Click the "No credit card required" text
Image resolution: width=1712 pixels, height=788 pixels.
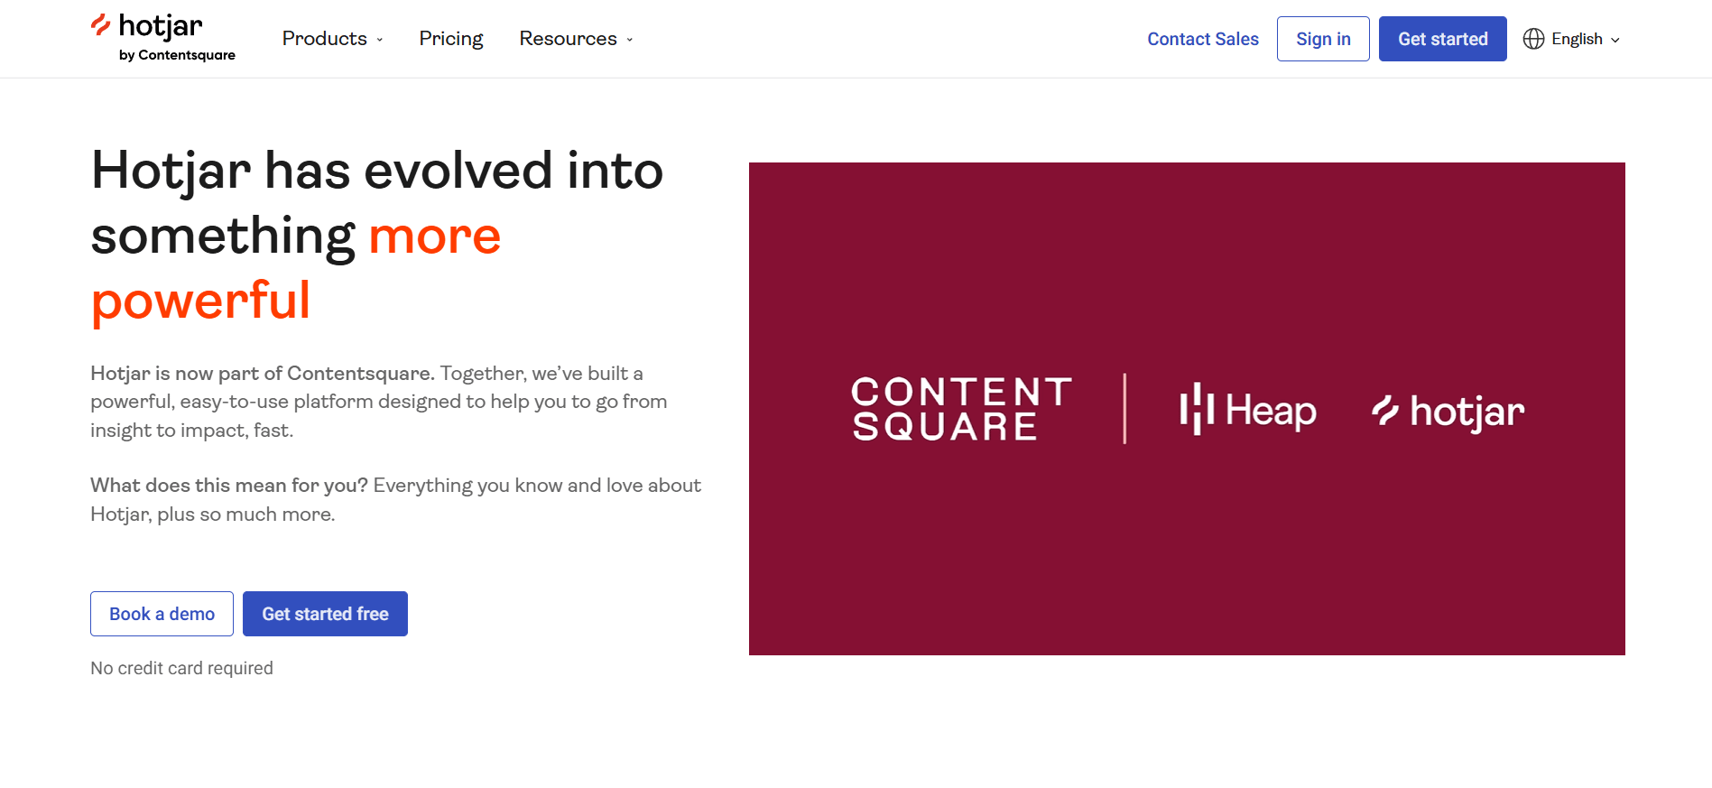pos(181,668)
